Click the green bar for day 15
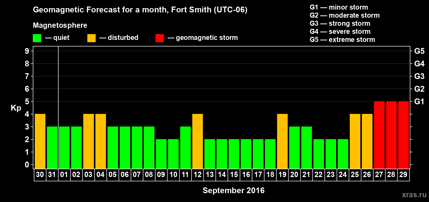 (234, 154)
